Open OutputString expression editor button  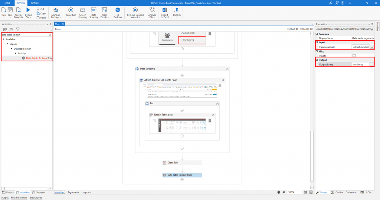(372, 64)
